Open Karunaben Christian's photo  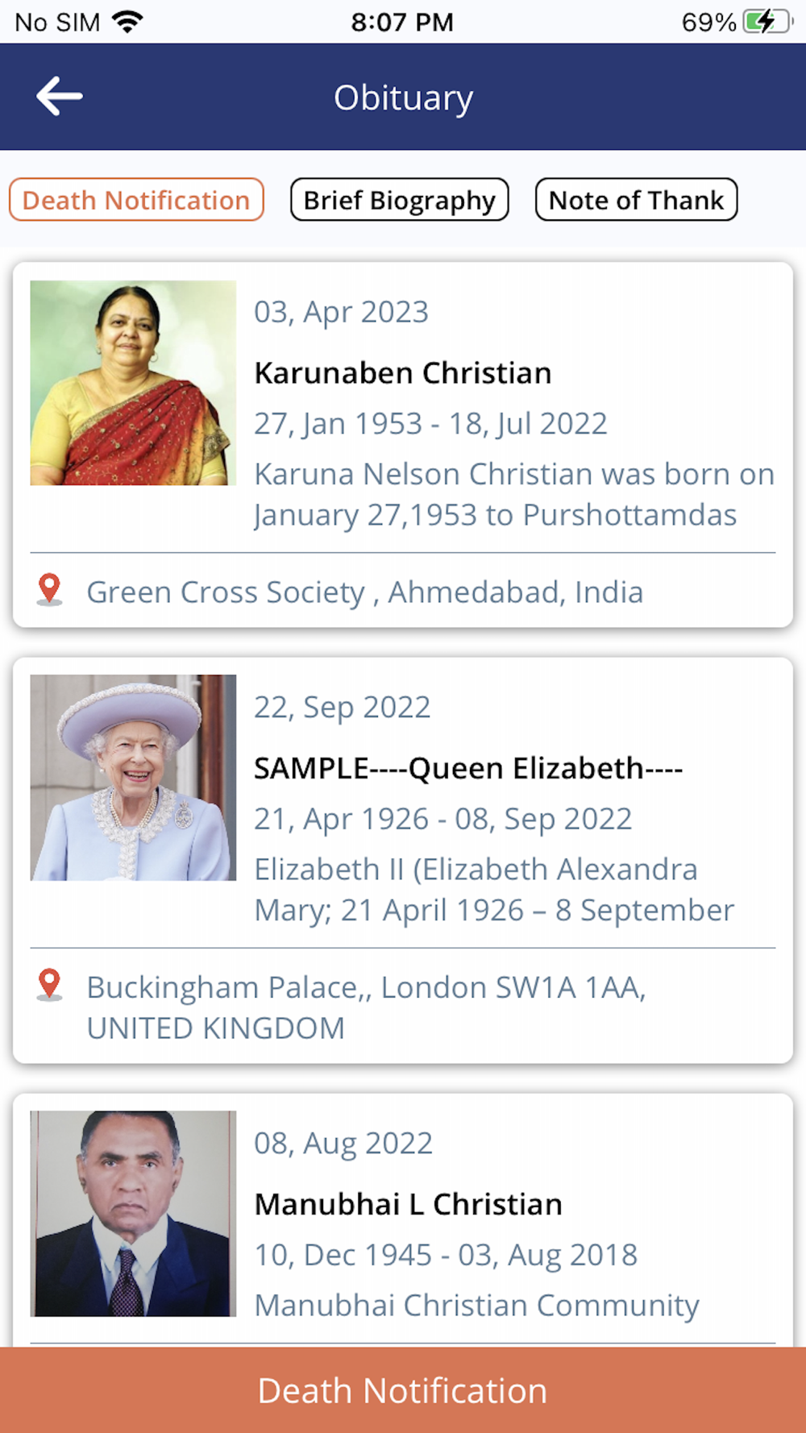click(133, 383)
